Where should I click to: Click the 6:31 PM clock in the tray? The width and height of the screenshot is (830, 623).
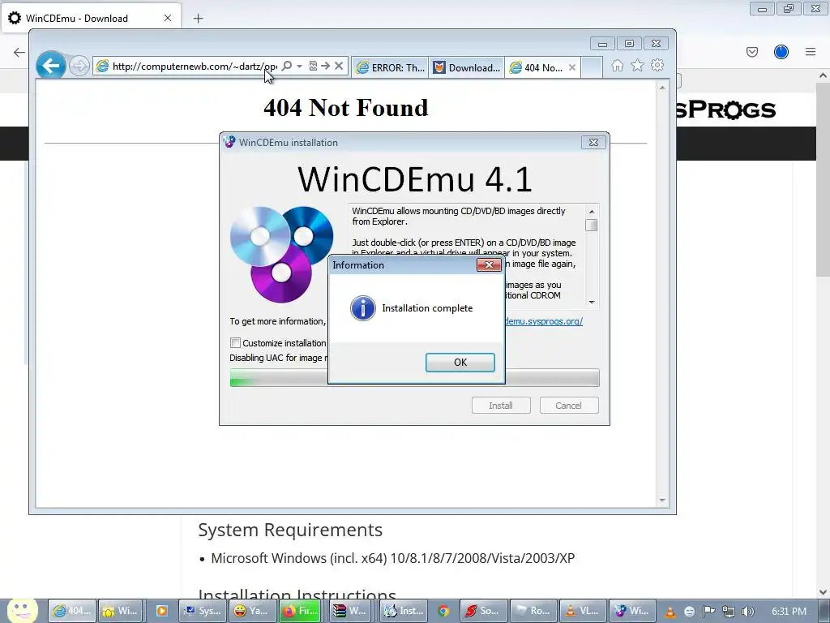(789, 612)
